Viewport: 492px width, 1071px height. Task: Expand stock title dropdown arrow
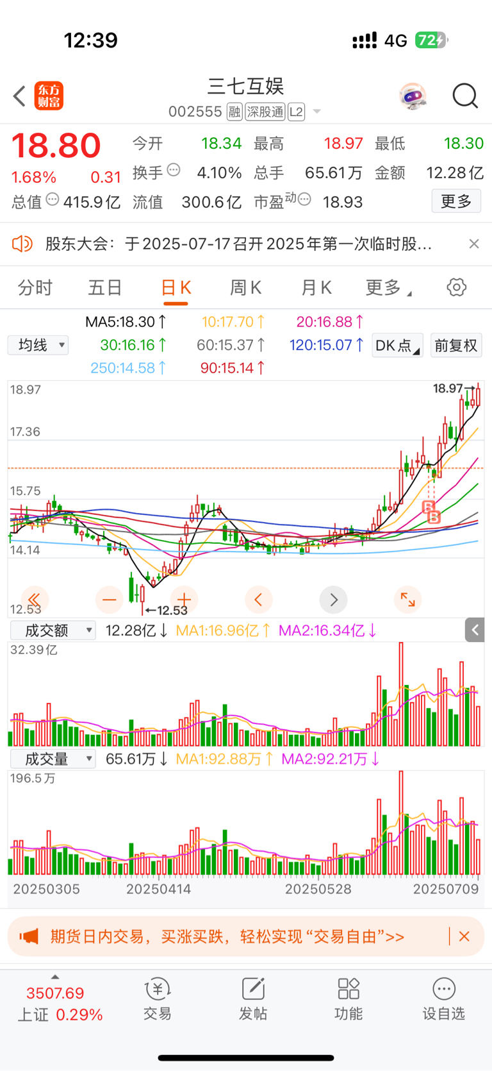pyautogui.click(x=316, y=112)
